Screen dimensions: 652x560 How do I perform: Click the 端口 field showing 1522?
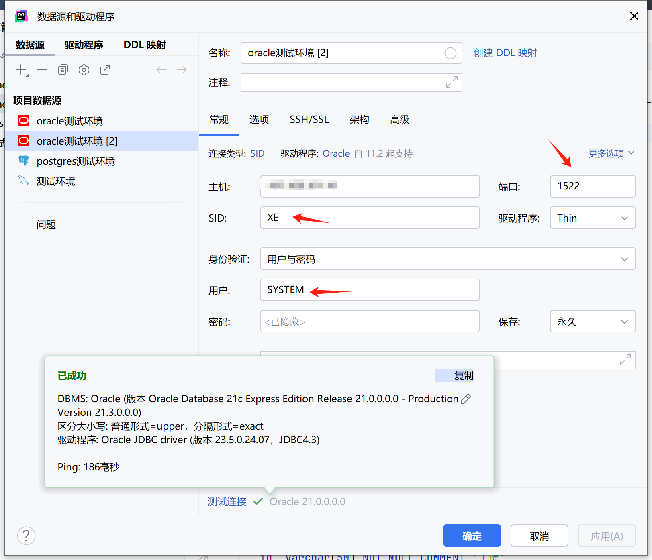[593, 186]
